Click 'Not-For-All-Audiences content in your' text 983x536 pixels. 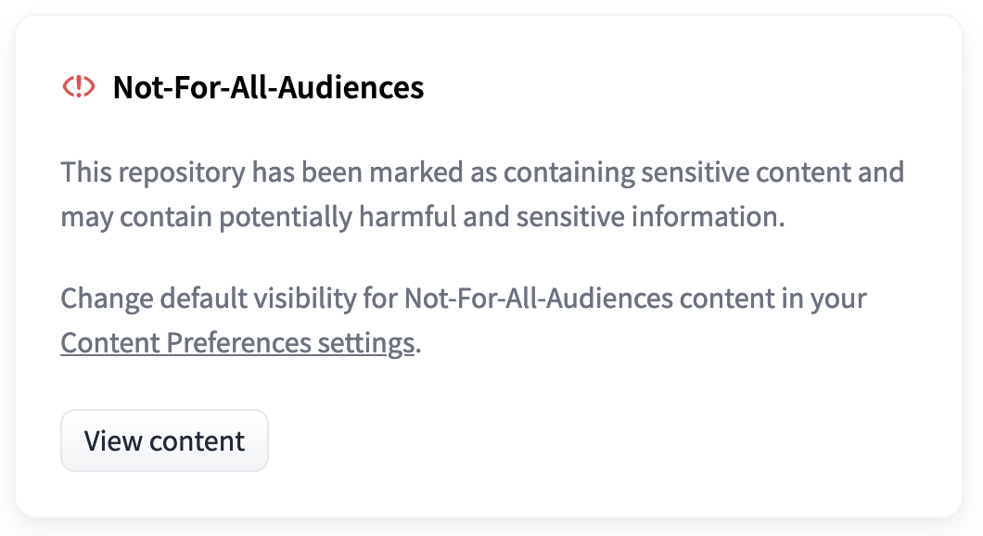pos(635,300)
